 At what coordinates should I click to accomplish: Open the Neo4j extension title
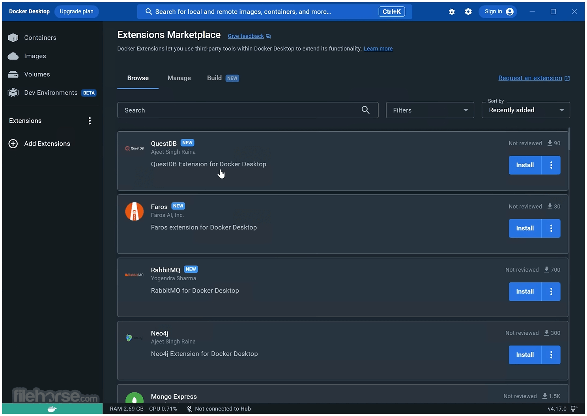[160, 333]
